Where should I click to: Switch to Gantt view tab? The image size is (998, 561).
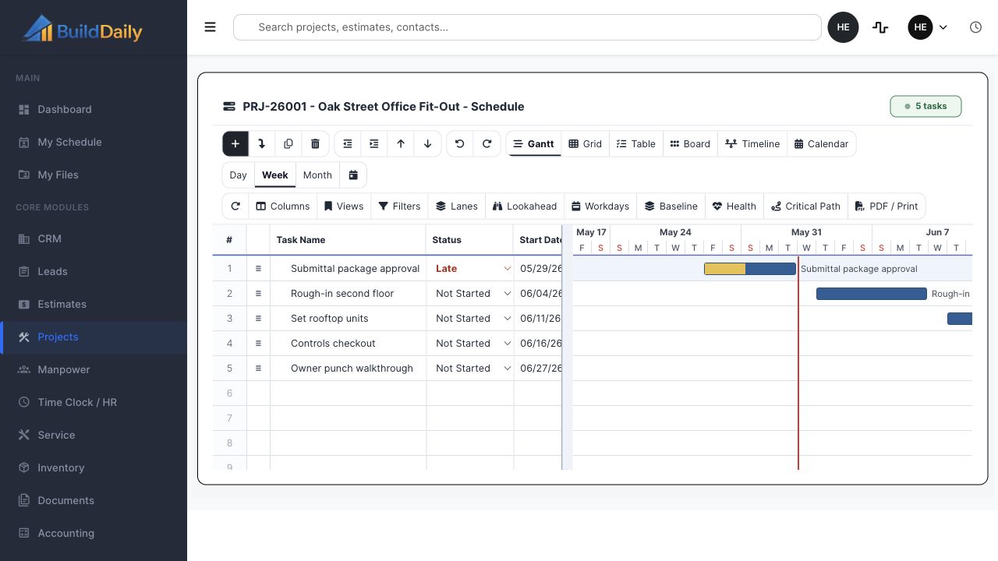coord(533,144)
